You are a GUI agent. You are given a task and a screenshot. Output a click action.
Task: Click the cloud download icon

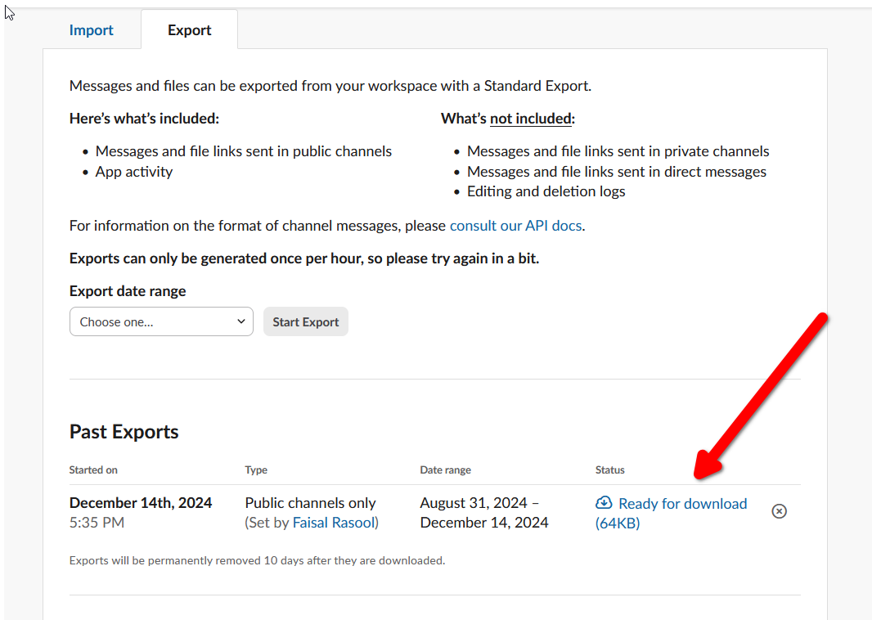pyautogui.click(x=604, y=503)
